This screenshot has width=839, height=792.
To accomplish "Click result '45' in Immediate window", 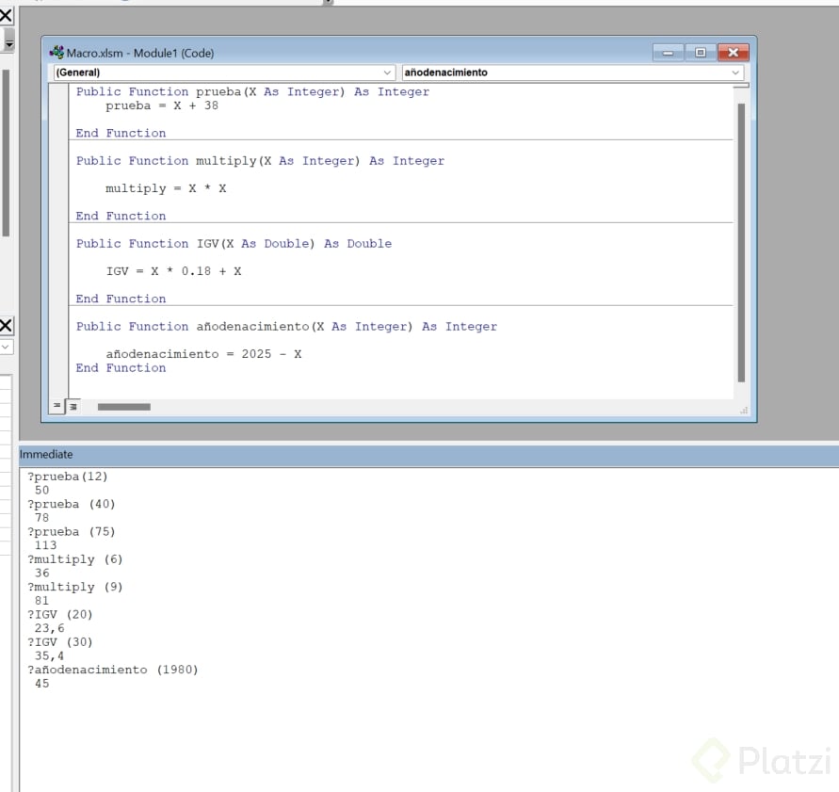I will click(x=41, y=684).
